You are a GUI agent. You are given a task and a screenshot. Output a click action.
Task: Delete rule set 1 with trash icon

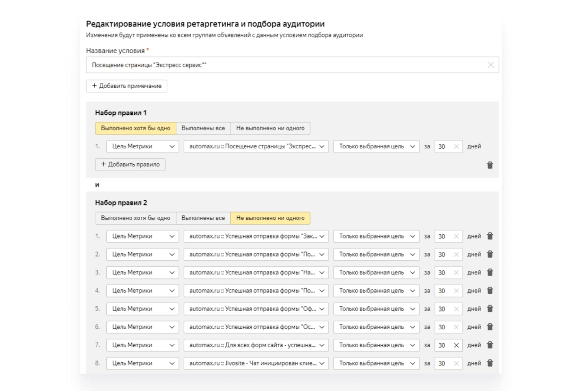pos(490,165)
